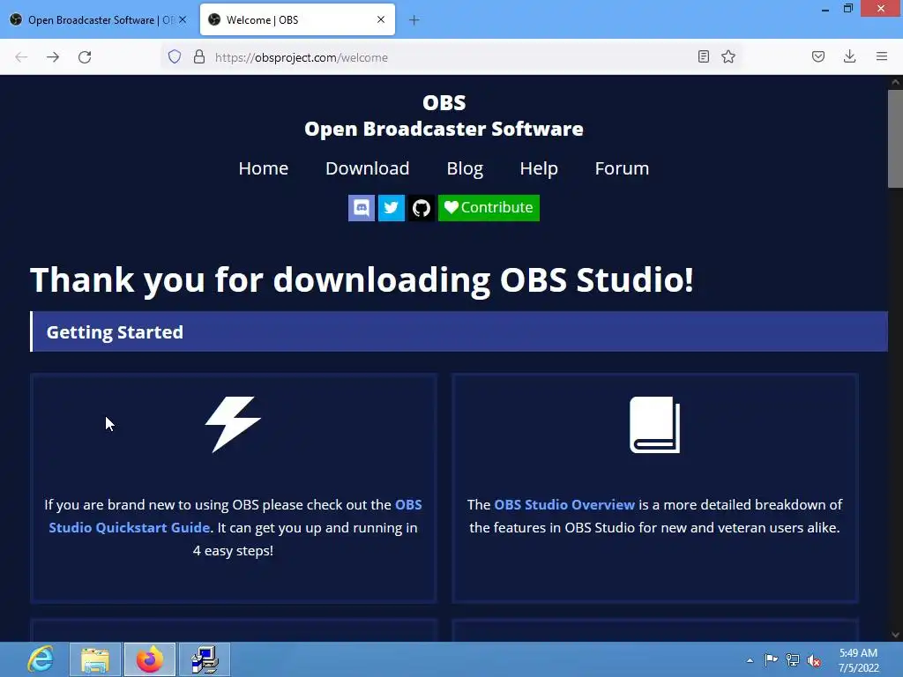903x677 pixels.
Task: Launch Internet Explorer from taskbar
Action: [41, 659]
